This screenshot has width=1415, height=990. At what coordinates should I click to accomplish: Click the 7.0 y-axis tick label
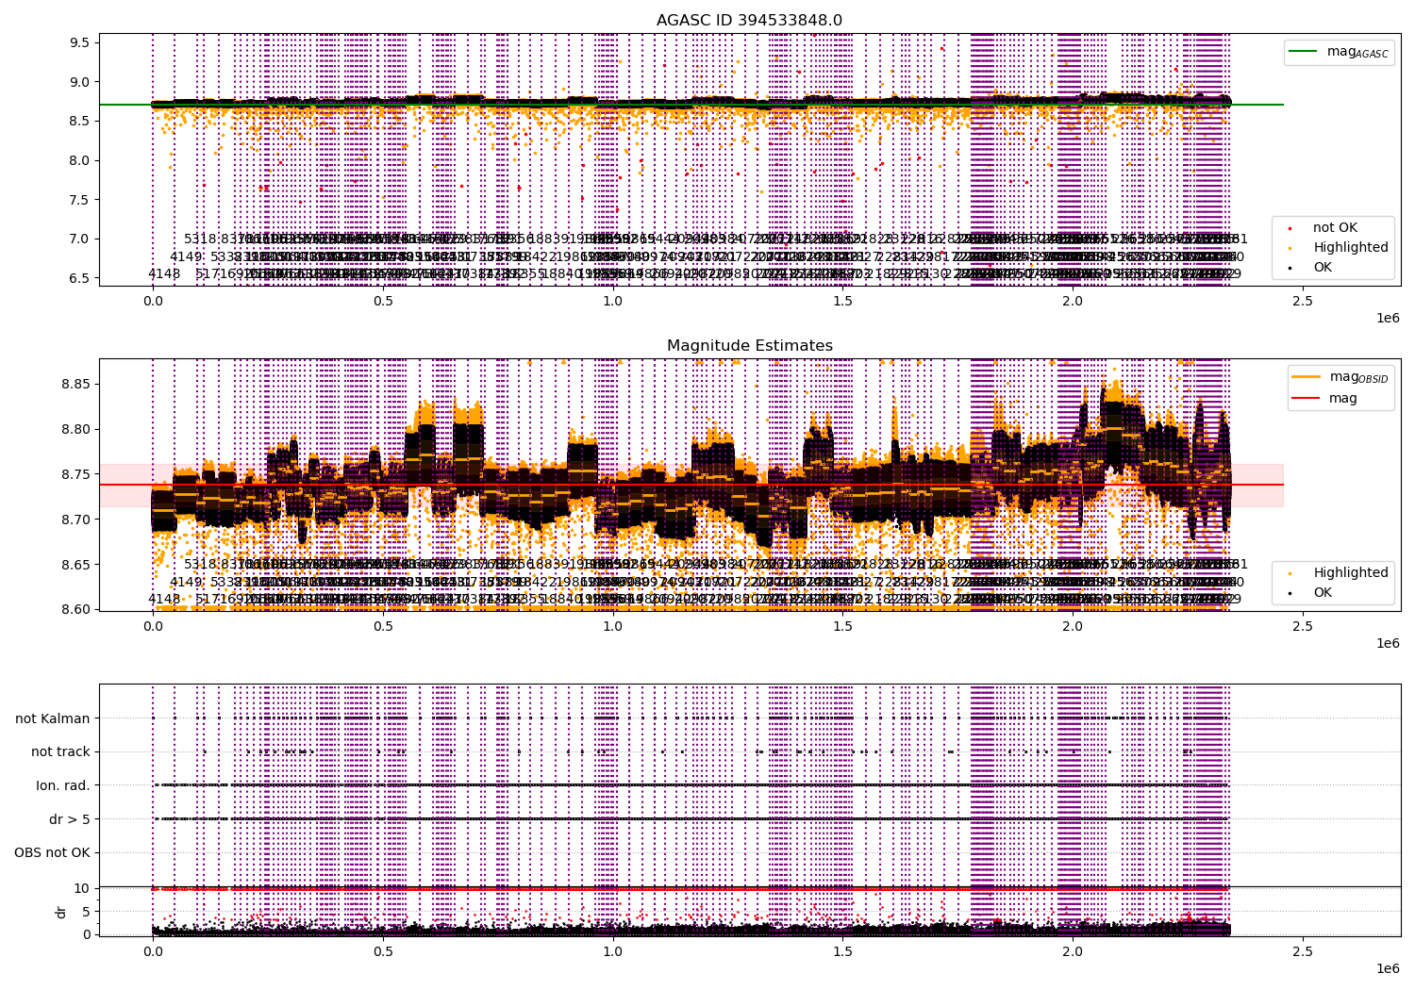[78, 239]
